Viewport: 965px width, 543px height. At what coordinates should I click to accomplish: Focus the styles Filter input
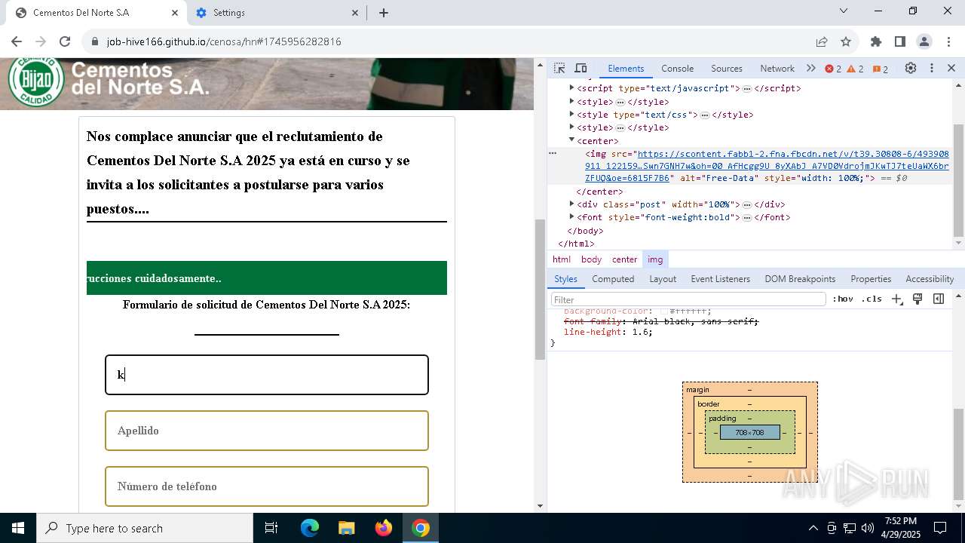tap(688, 299)
